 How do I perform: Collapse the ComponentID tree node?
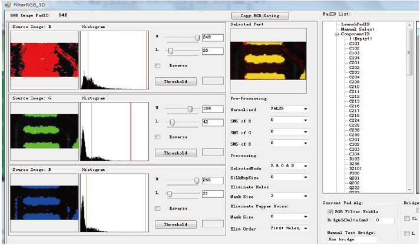(336, 34)
